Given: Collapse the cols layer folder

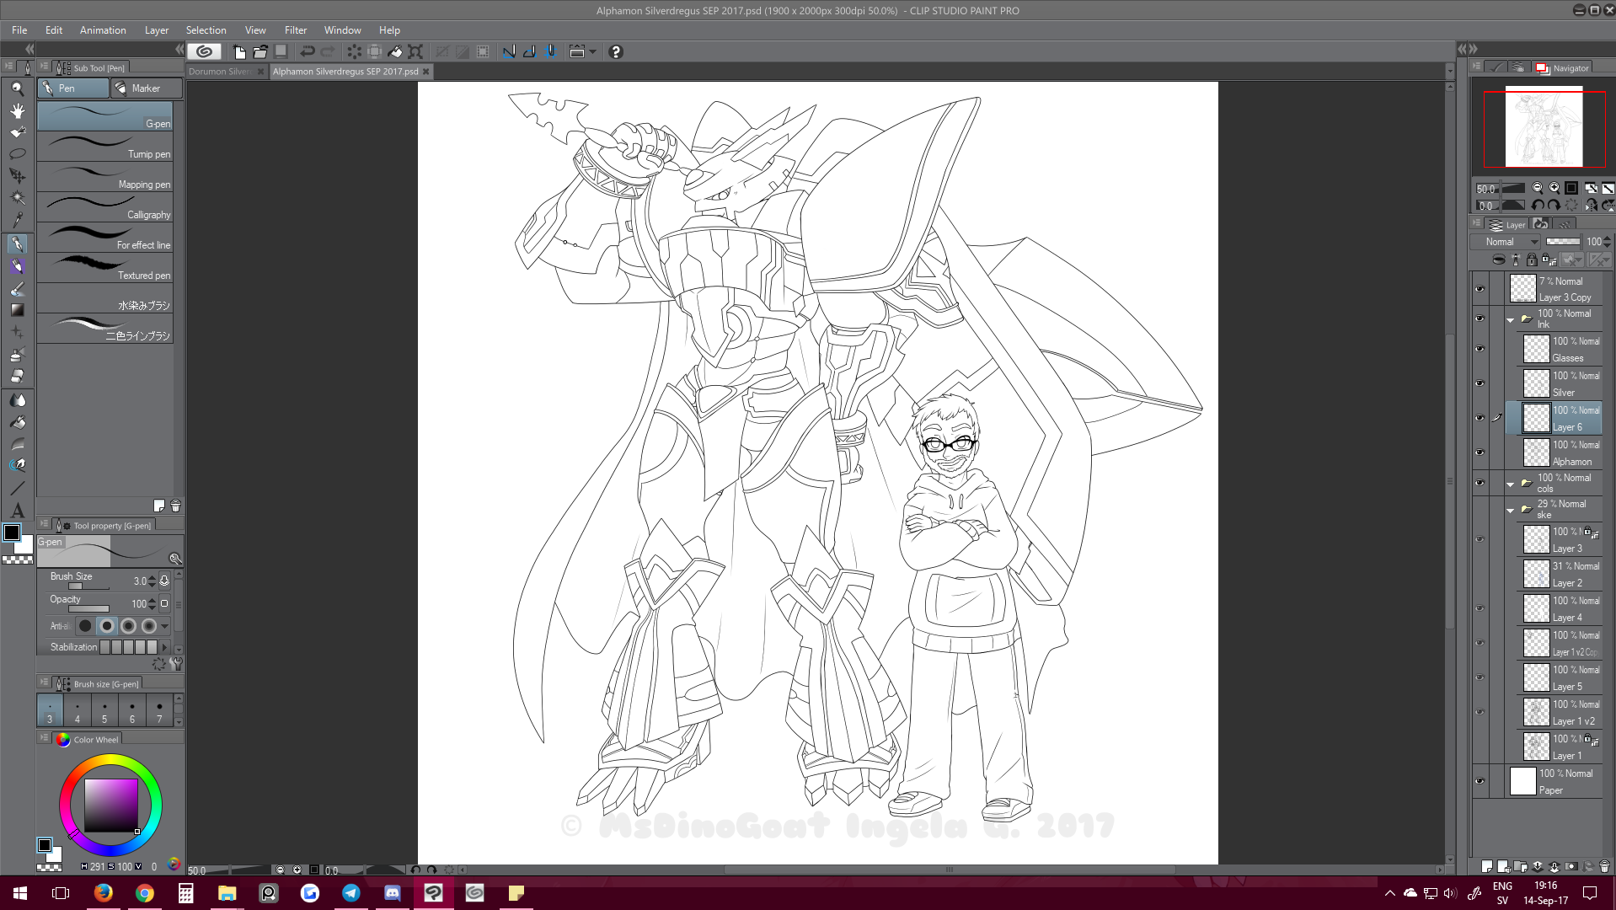Looking at the screenshot, I should (x=1511, y=484).
